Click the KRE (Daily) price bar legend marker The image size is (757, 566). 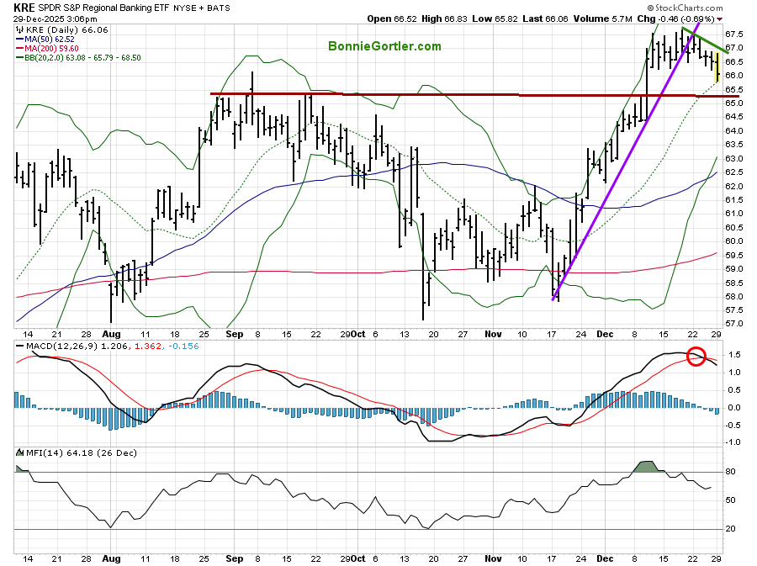tap(19, 28)
